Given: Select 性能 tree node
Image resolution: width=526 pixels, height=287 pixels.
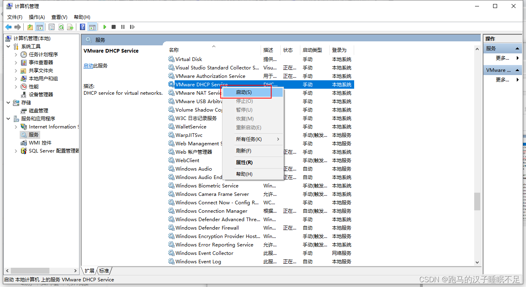Looking at the screenshot, I should pyautogui.click(x=34, y=86).
